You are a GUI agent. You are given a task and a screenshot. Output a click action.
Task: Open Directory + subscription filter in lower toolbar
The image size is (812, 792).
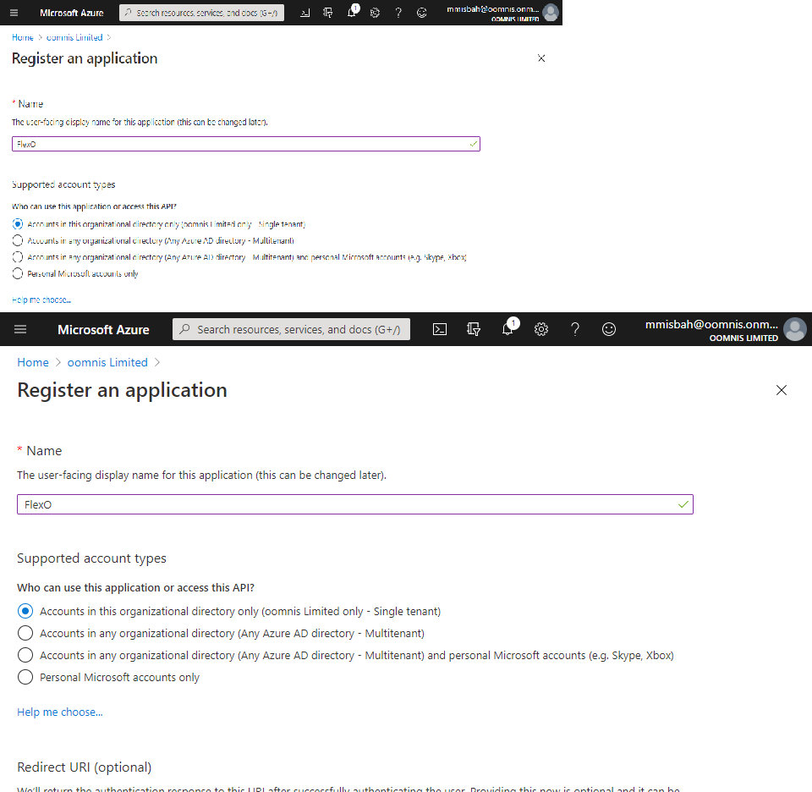point(474,329)
